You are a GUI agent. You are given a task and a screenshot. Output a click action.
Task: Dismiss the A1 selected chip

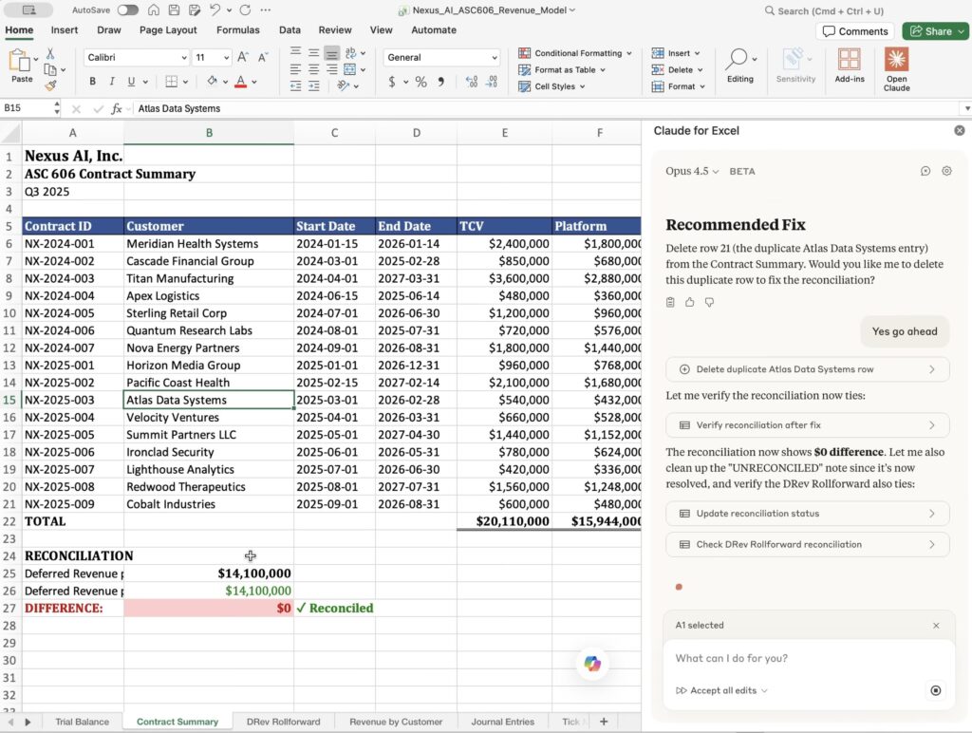click(x=936, y=626)
